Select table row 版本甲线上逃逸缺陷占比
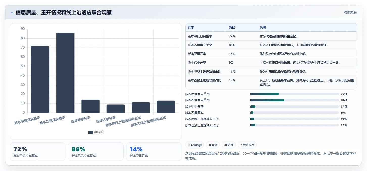 (271, 72)
